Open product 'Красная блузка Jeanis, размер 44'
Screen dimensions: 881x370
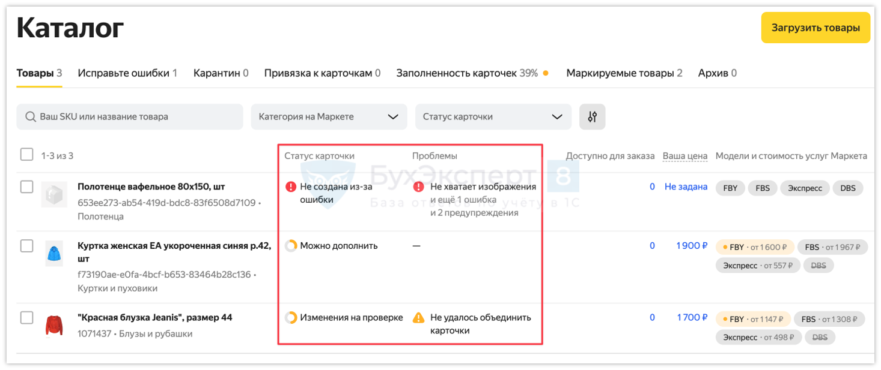(x=154, y=317)
